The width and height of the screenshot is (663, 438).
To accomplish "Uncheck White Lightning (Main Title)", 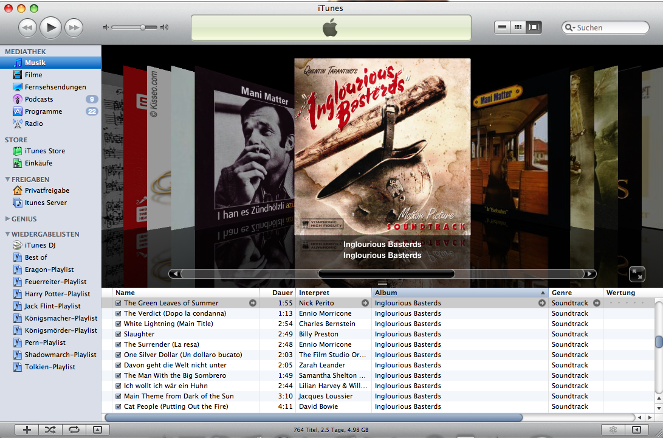I will pyautogui.click(x=119, y=324).
